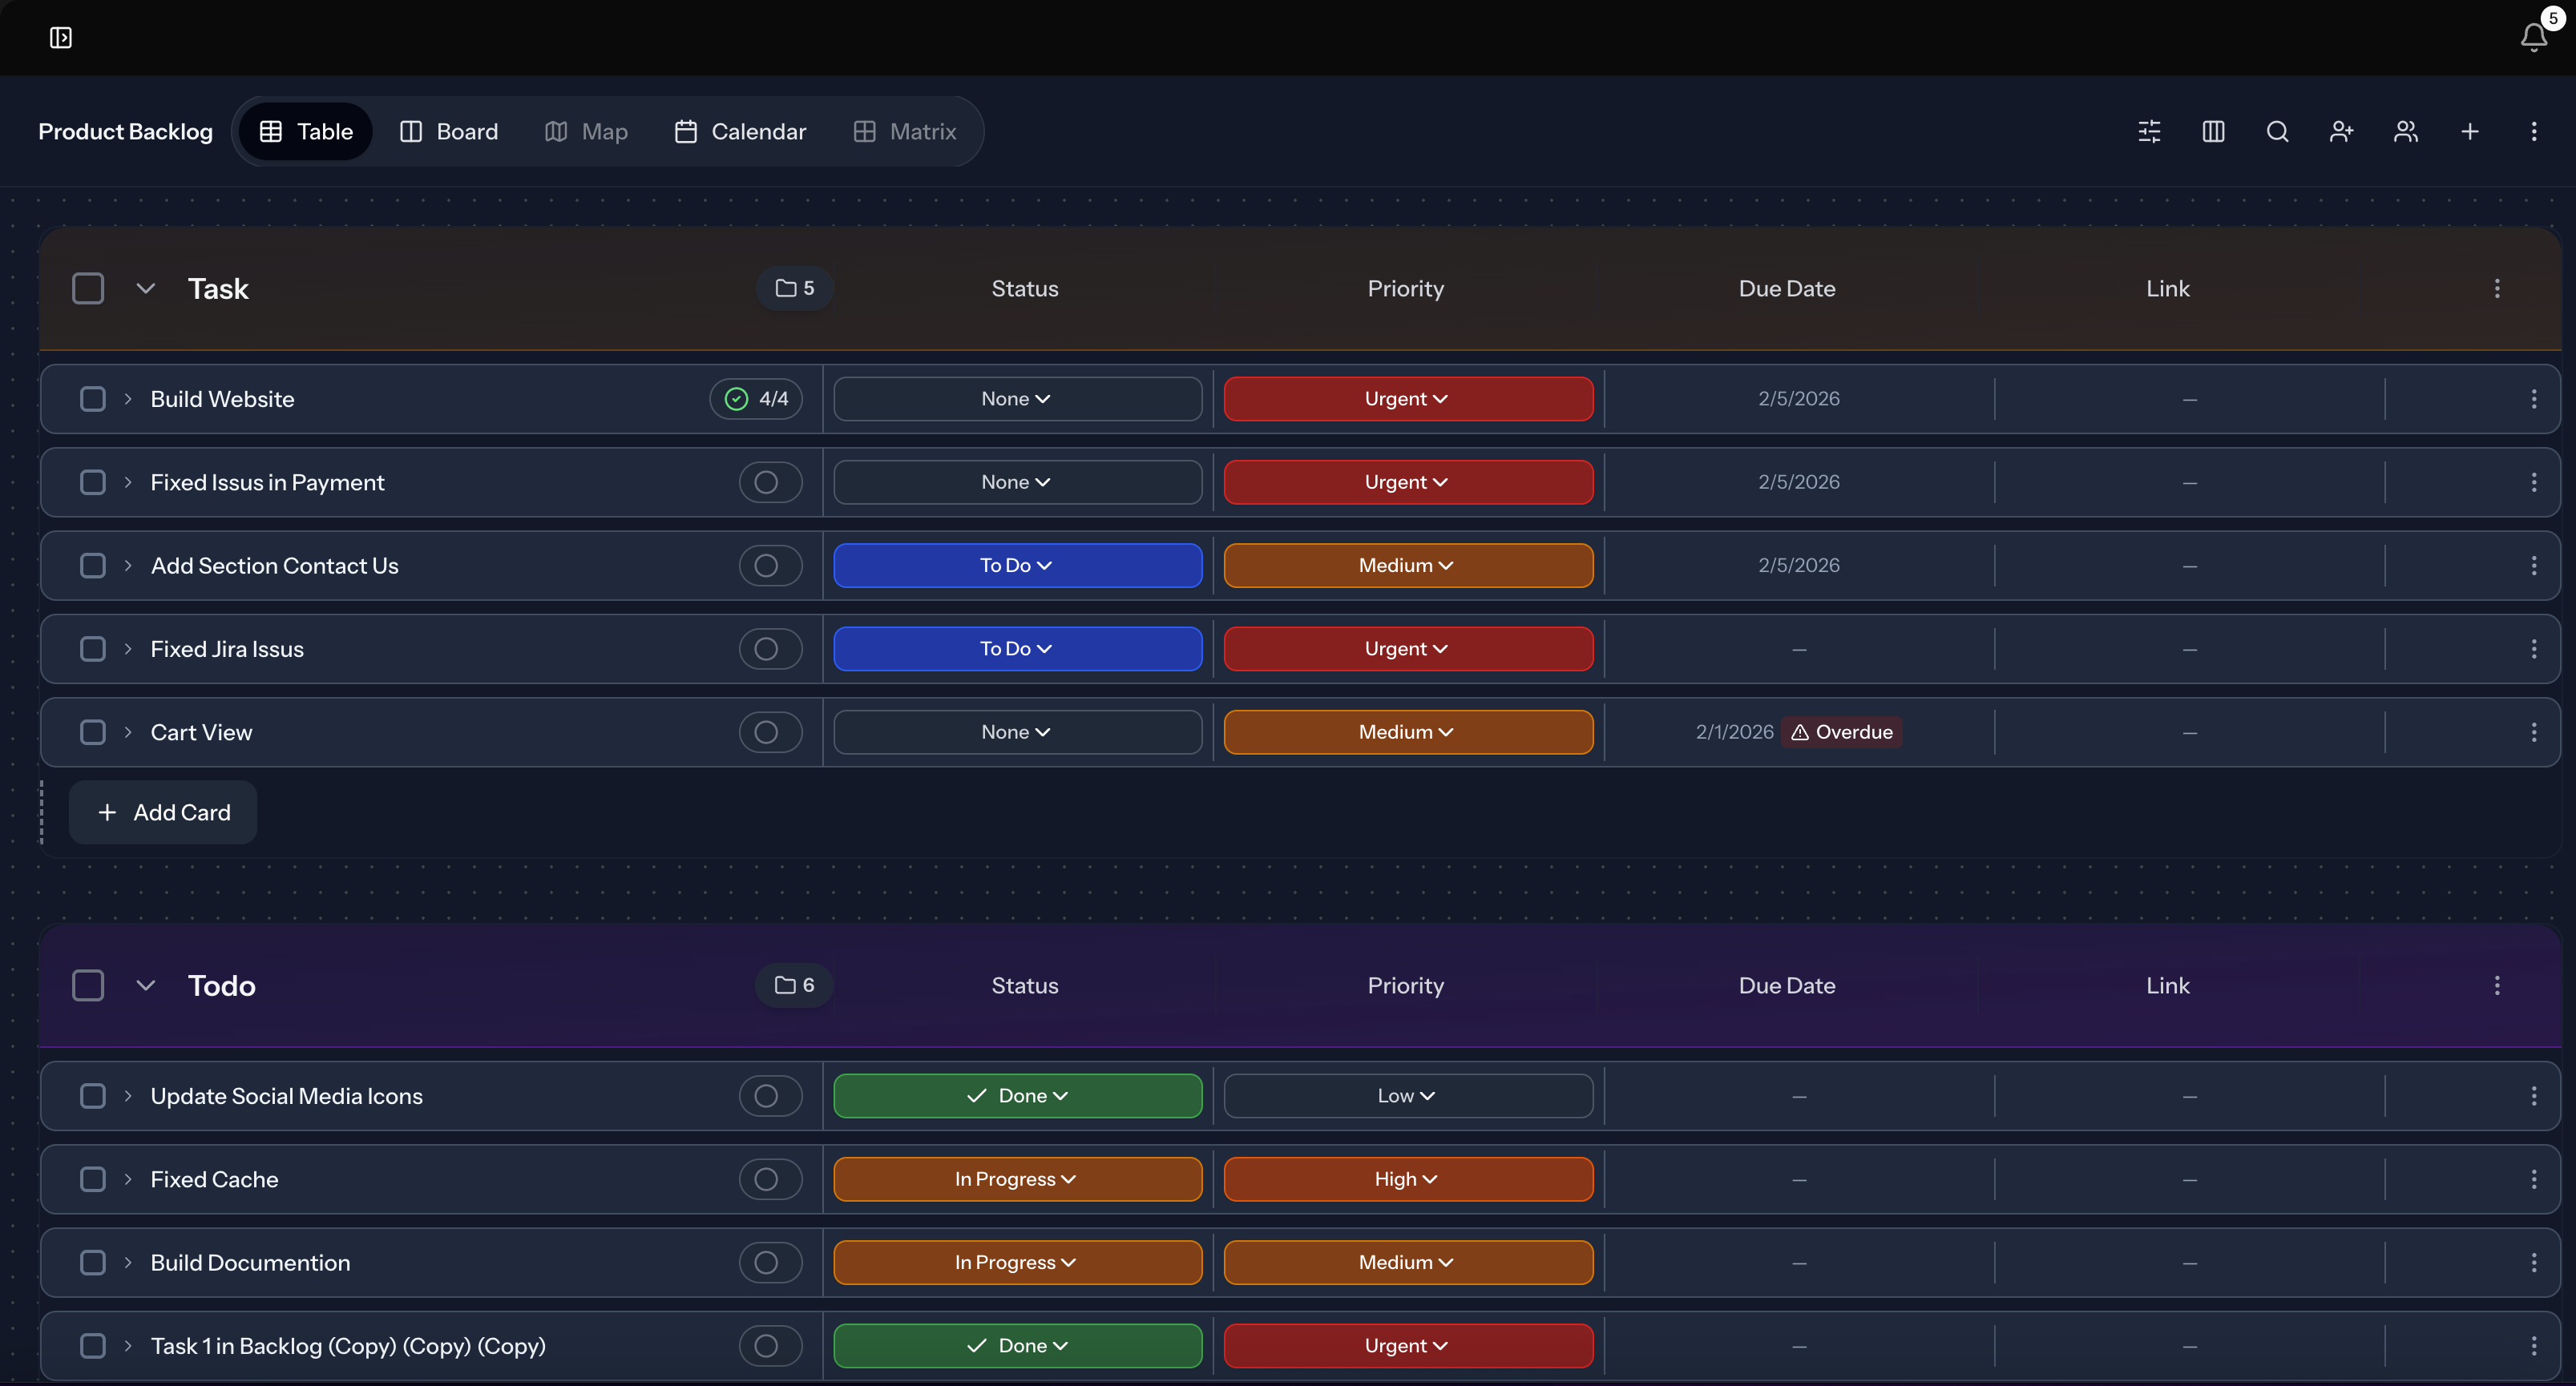The height and width of the screenshot is (1386, 2576).
Task: Open status dropdown for Fixed Jira Issus
Action: click(1017, 648)
